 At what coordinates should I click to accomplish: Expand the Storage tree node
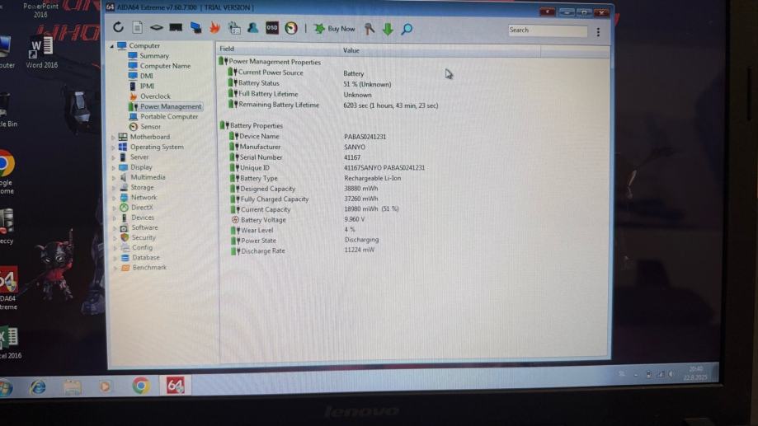click(x=114, y=188)
